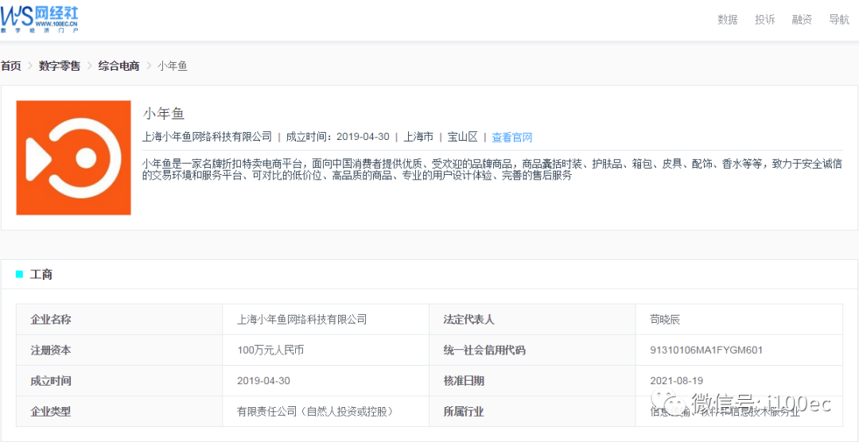The image size is (859, 442).
Task: Select 有限责任公司（自然人投资或控股） cell
Action: click(x=326, y=411)
